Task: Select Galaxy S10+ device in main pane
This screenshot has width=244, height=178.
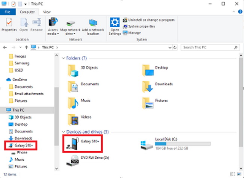Action: pos(83,144)
